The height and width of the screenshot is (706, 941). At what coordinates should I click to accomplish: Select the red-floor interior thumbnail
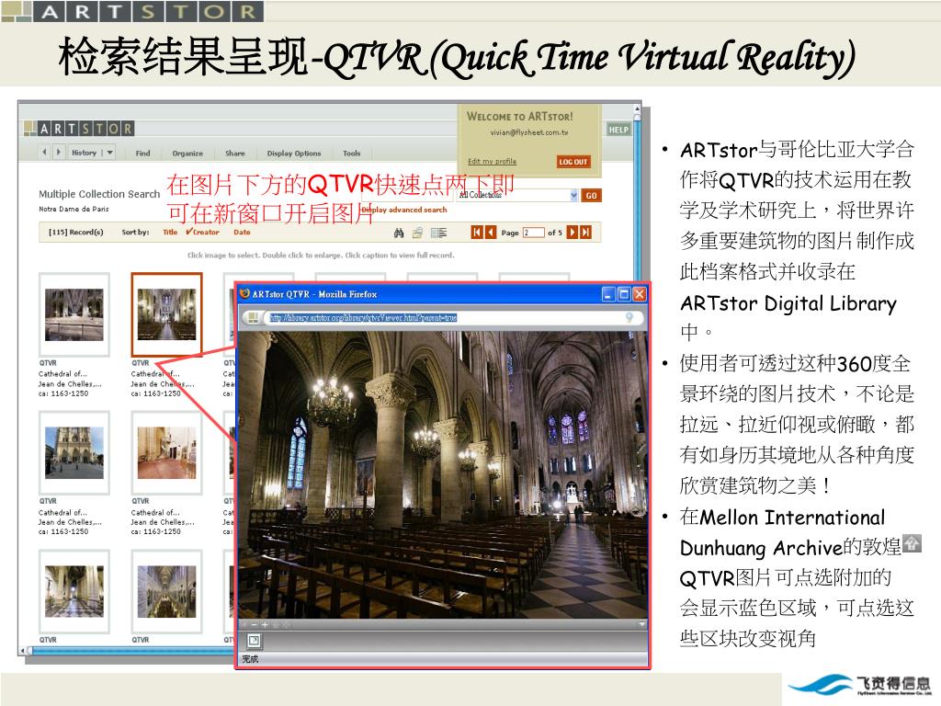(167, 452)
